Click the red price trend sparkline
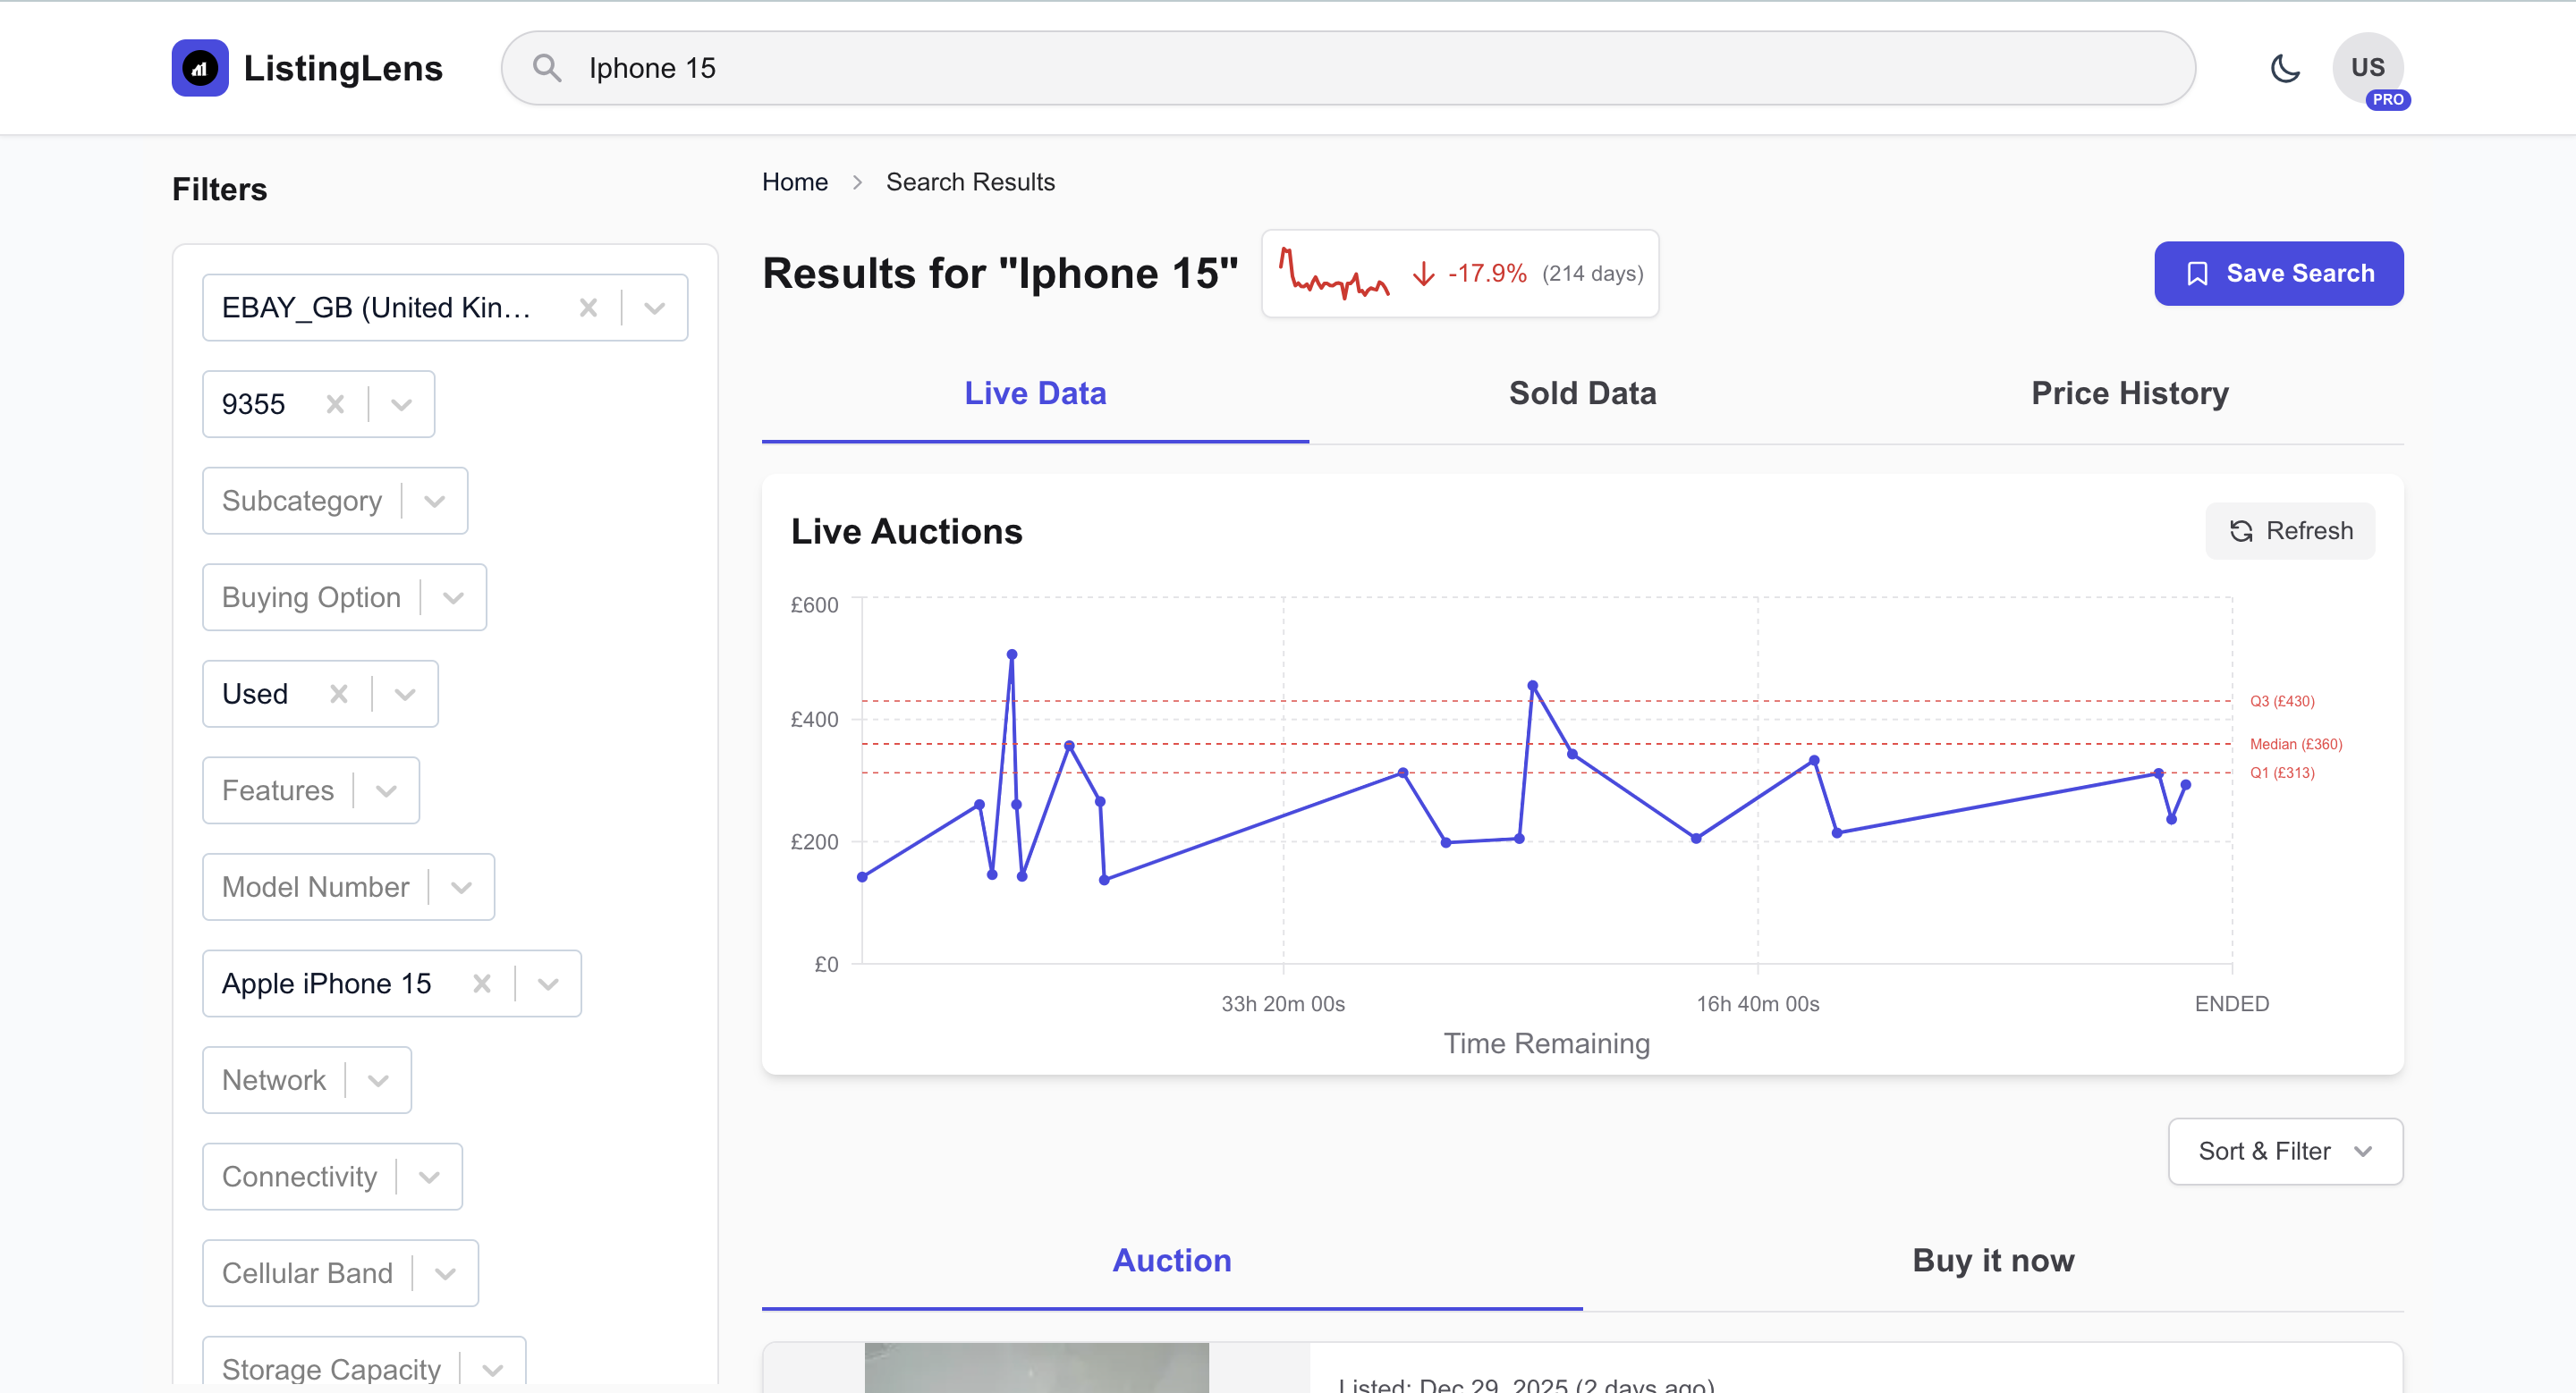2576x1393 pixels. tap(1334, 277)
